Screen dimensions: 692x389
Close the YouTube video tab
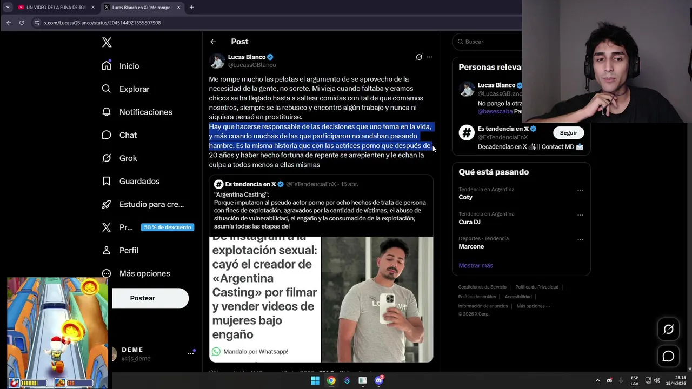(93, 8)
